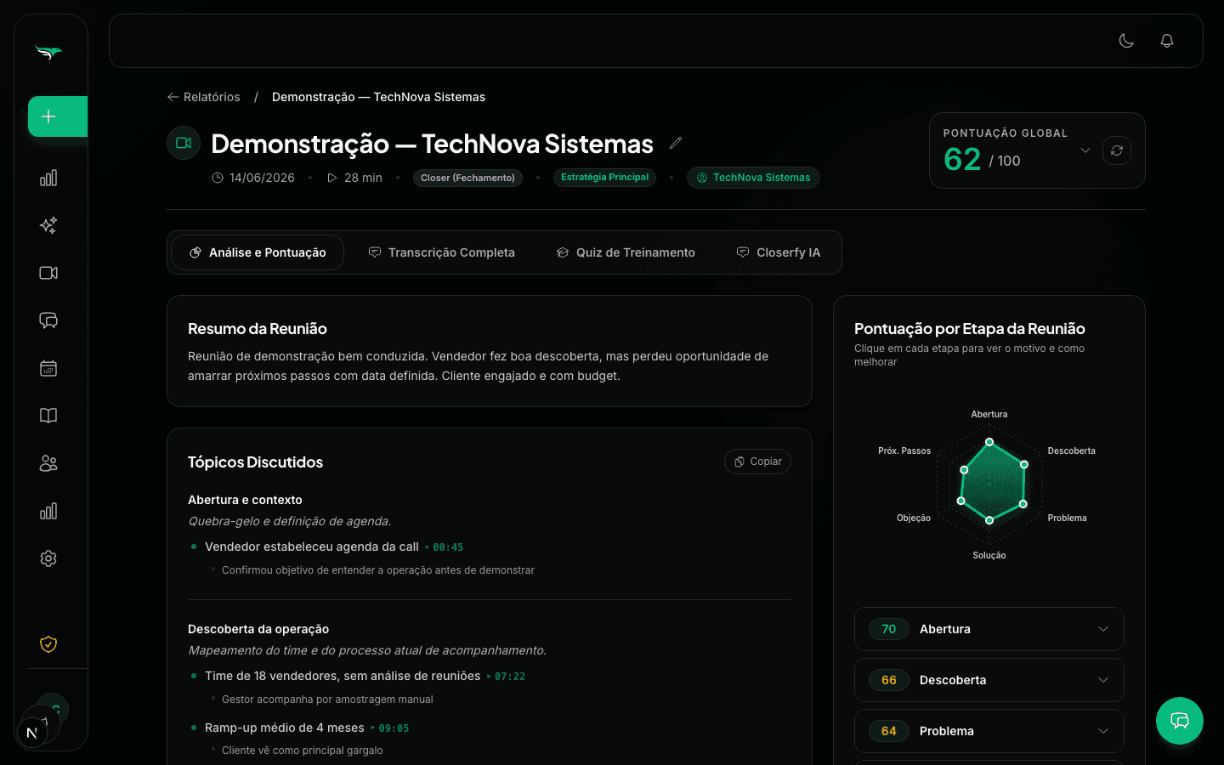This screenshot has width=1224, height=765.
Task: Click the Próx. Passos label on radar chart
Action: point(904,450)
